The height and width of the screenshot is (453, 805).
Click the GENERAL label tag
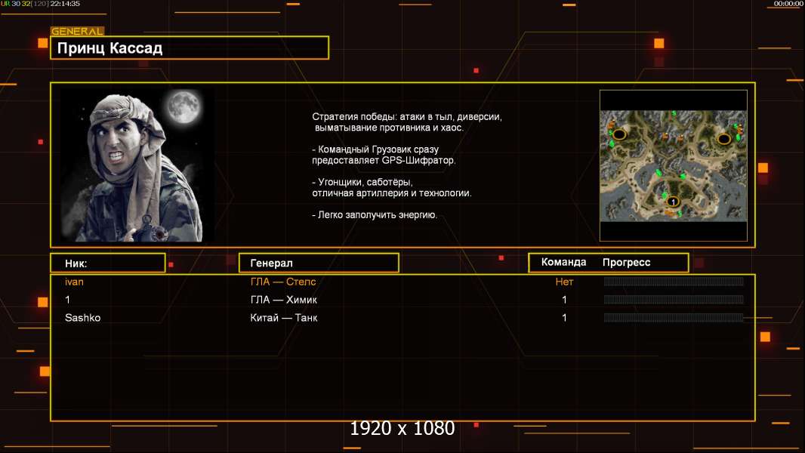coord(77,31)
